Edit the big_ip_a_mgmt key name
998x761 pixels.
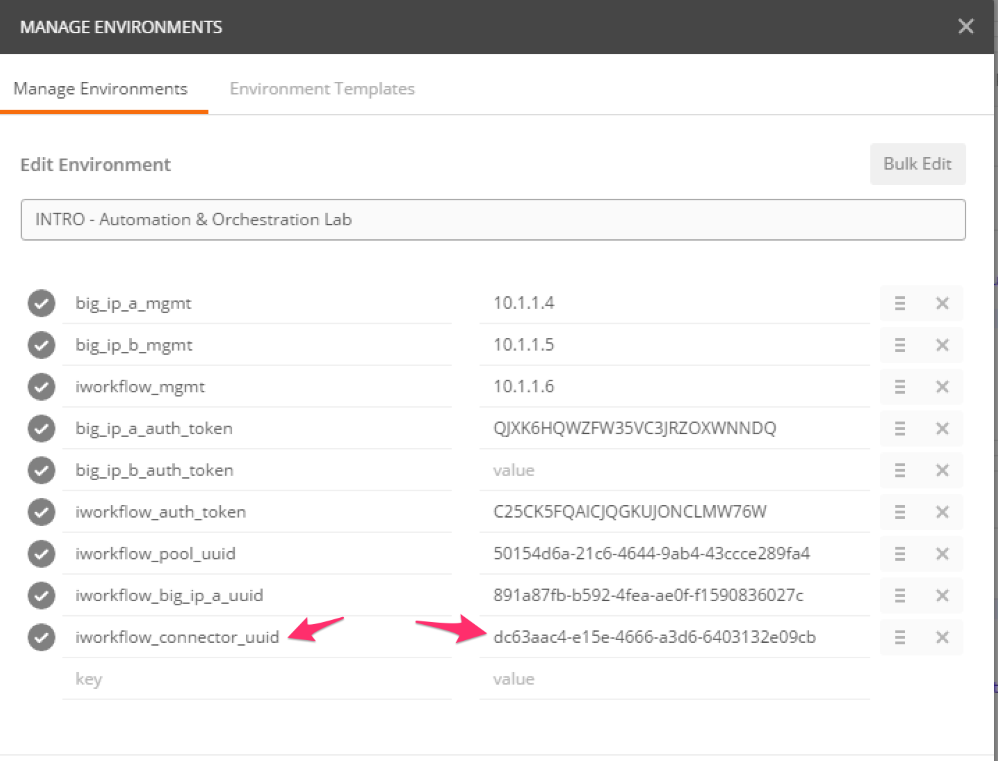(257, 303)
